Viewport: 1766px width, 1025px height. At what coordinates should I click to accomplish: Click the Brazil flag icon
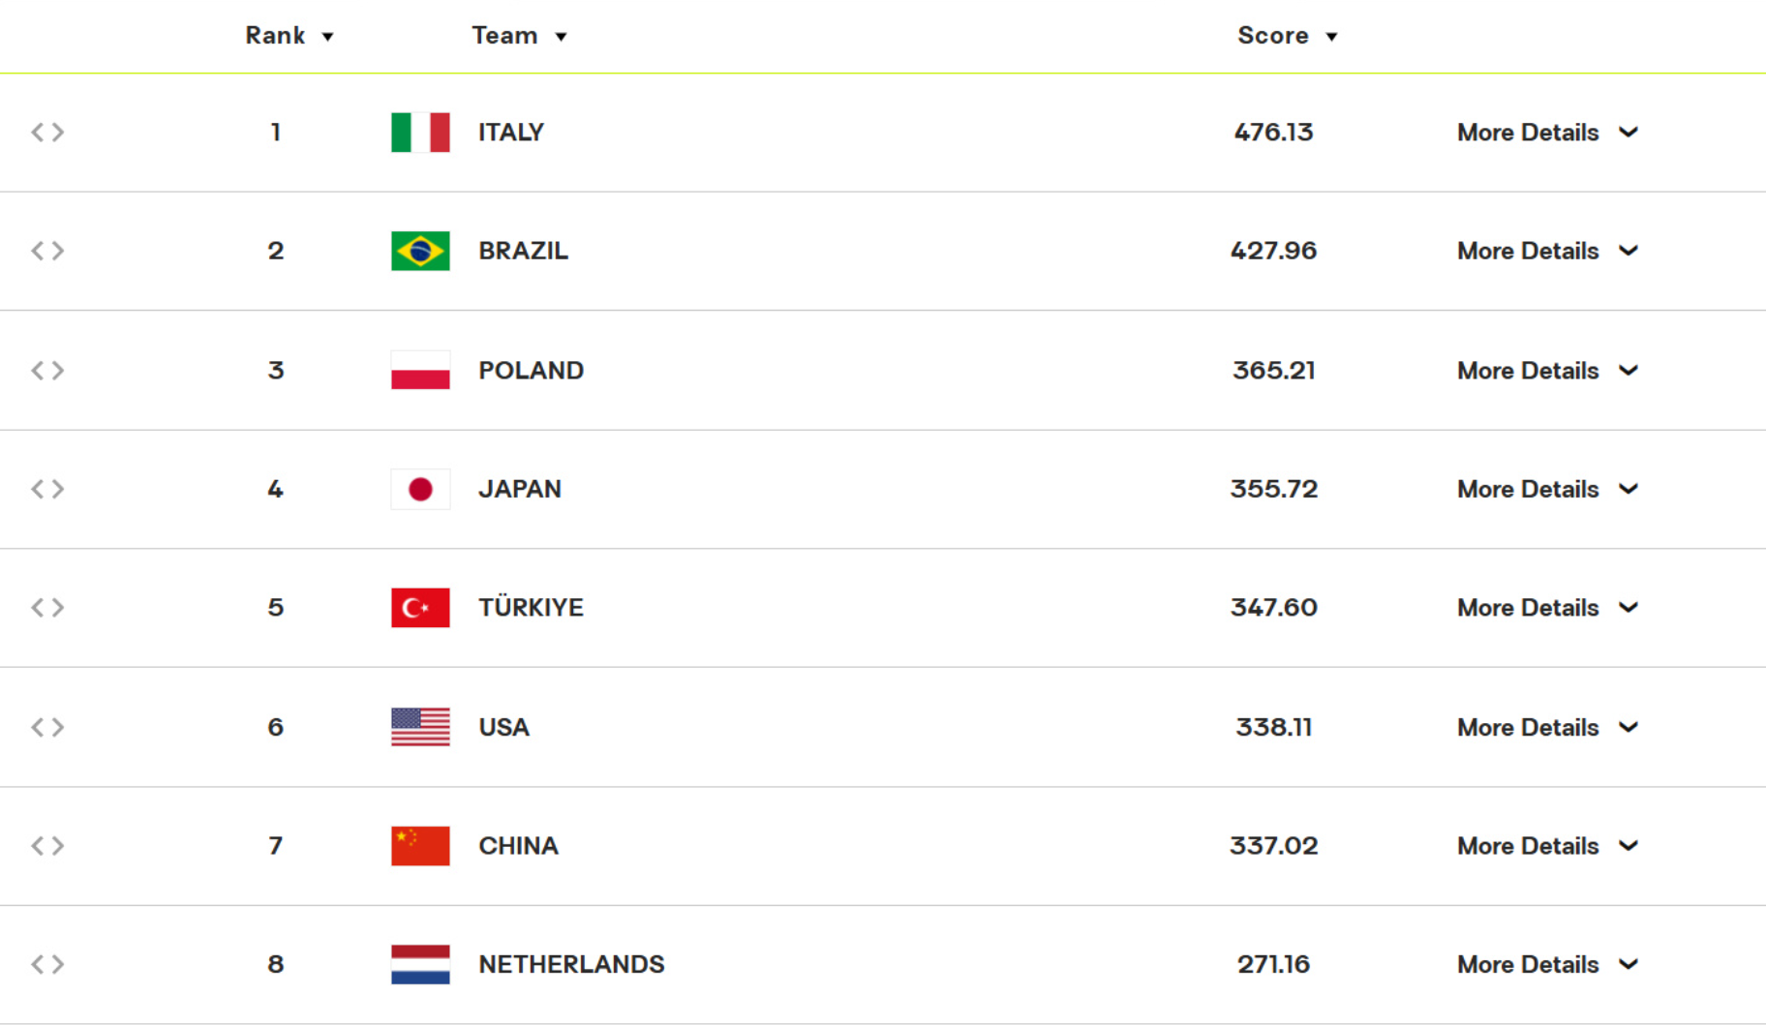420,251
